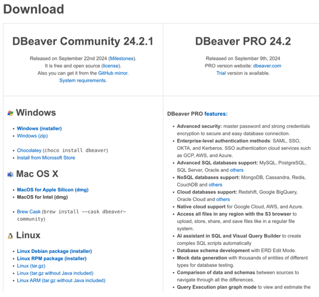The height and width of the screenshot is (297, 319).
Task: Click 'NoSQL databases support:' text
Action: click(x=208, y=178)
